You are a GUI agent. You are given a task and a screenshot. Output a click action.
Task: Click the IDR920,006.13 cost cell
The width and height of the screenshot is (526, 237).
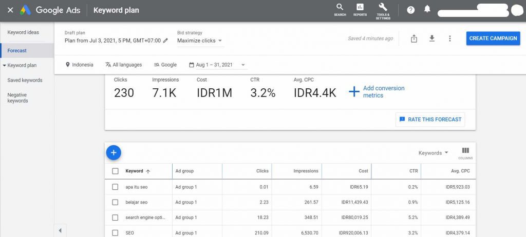tap(353, 233)
